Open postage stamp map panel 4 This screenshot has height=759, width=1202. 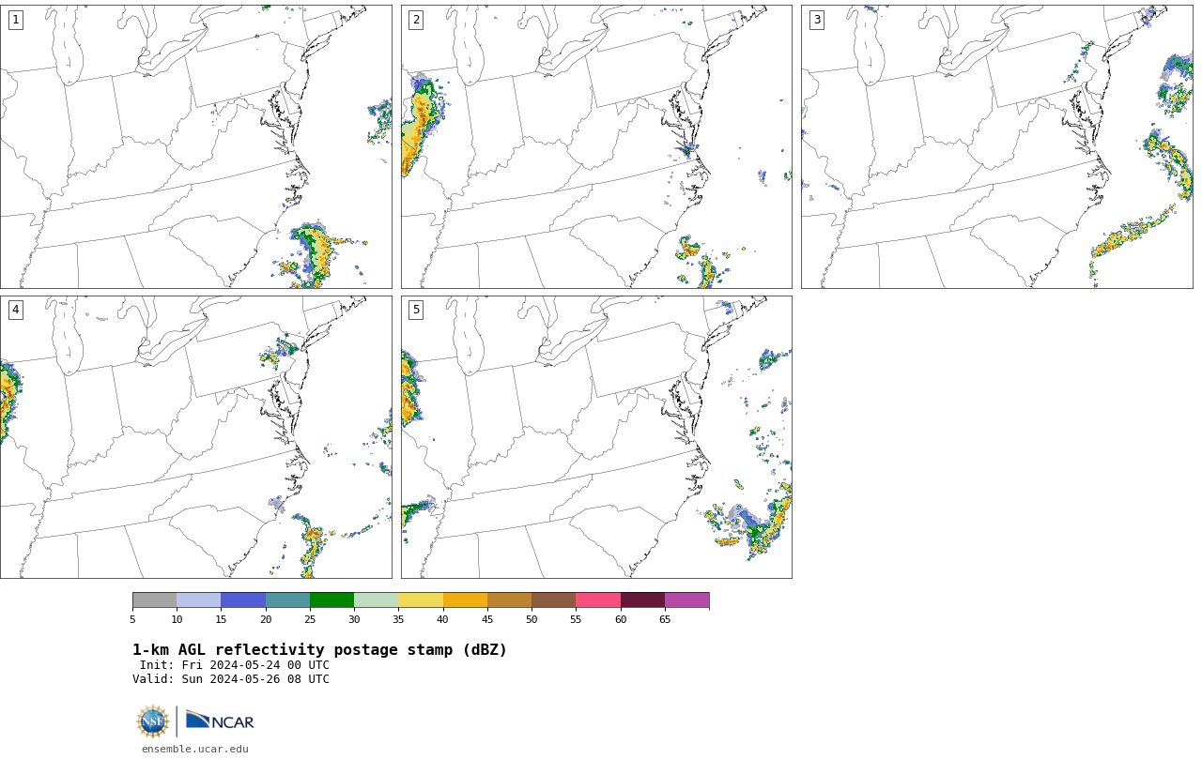(195, 437)
